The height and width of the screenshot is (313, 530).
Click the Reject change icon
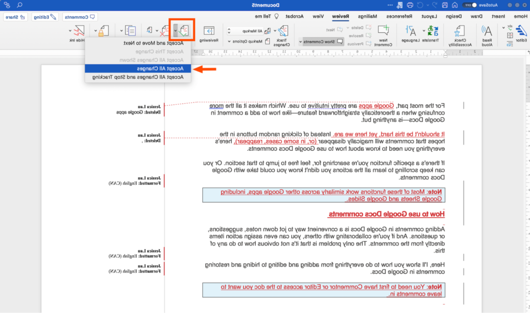point(165,31)
